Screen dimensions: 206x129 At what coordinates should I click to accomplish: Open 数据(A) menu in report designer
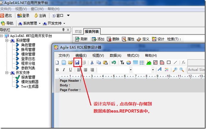pyautogui.click(x=116, y=56)
